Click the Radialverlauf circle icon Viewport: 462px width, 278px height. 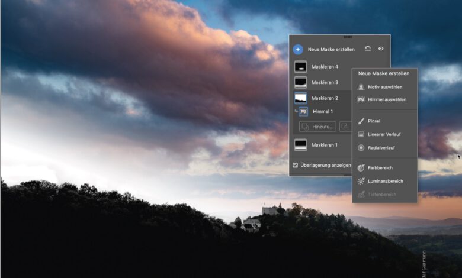click(x=361, y=148)
